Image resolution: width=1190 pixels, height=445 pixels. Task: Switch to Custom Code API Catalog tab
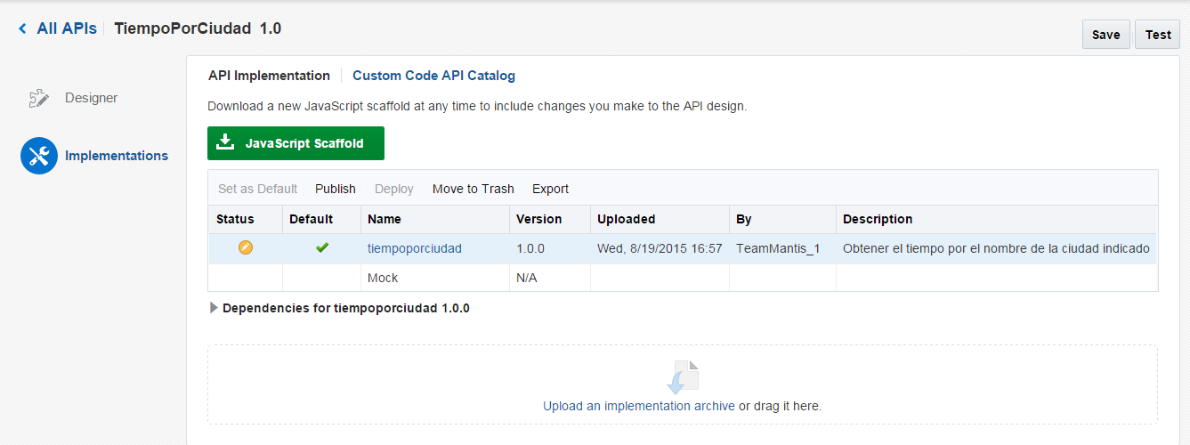[433, 76]
